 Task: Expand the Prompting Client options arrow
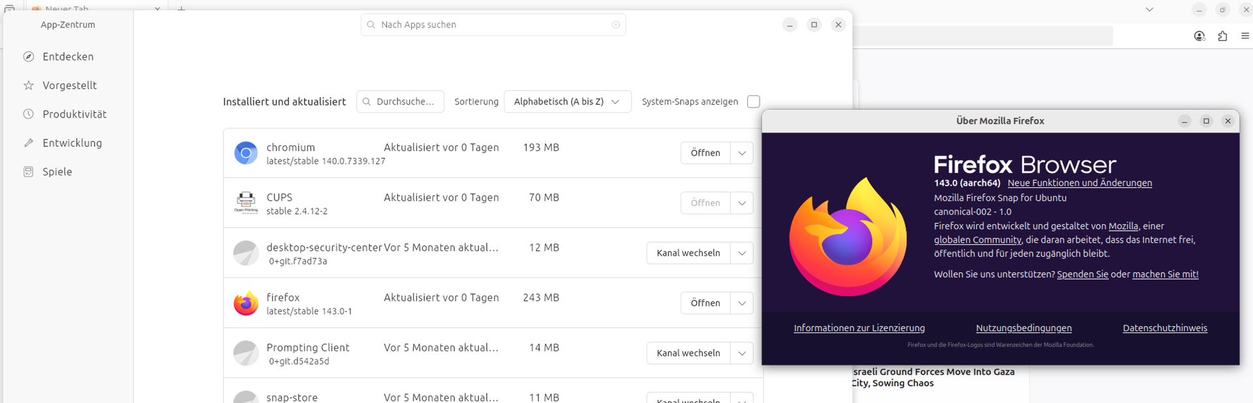[x=742, y=353]
